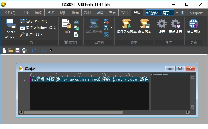The width and height of the screenshot is (208, 129).
Task: Click the vertical scrollbar down arrow
Action: point(193,107)
